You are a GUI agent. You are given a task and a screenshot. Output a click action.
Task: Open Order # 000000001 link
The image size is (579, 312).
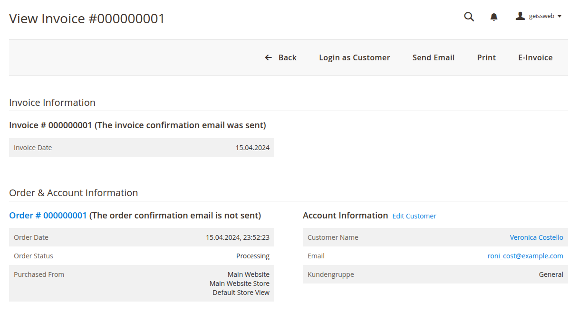coord(48,216)
